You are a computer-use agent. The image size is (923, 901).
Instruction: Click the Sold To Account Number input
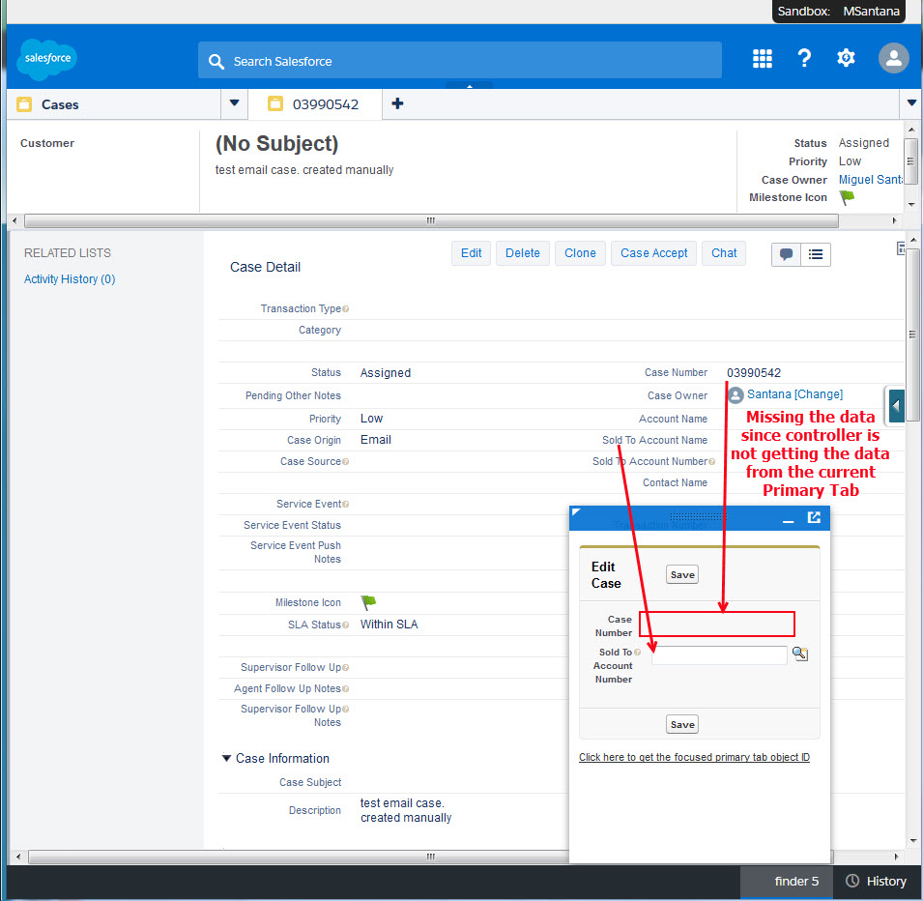tap(719, 654)
